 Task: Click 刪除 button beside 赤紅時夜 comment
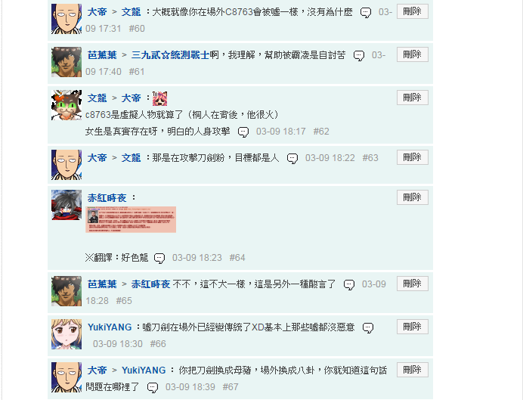[412, 197]
